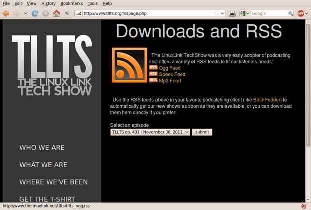Image resolution: width=311 pixels, height=210 pixels.
Task: Reload the page with the blue refresh icon
Action: 35,13
